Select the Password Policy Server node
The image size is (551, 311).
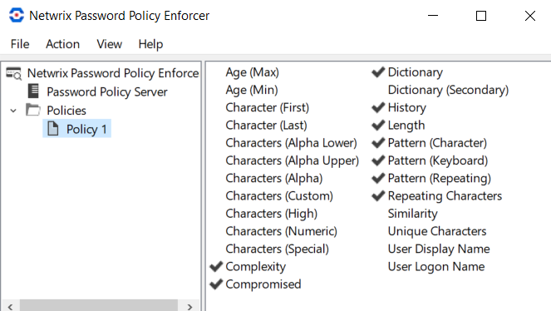coord(107,91)
